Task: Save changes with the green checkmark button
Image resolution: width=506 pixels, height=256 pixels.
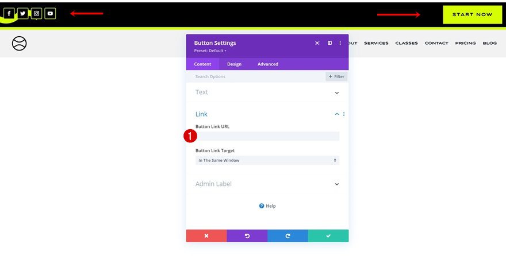Action: pyautogui.click(x=328, y=236)
